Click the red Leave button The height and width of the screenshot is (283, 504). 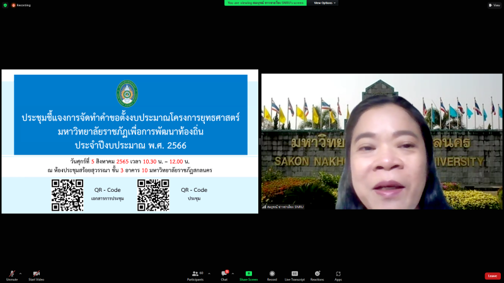pyautogui.click(x=492, y=275)
